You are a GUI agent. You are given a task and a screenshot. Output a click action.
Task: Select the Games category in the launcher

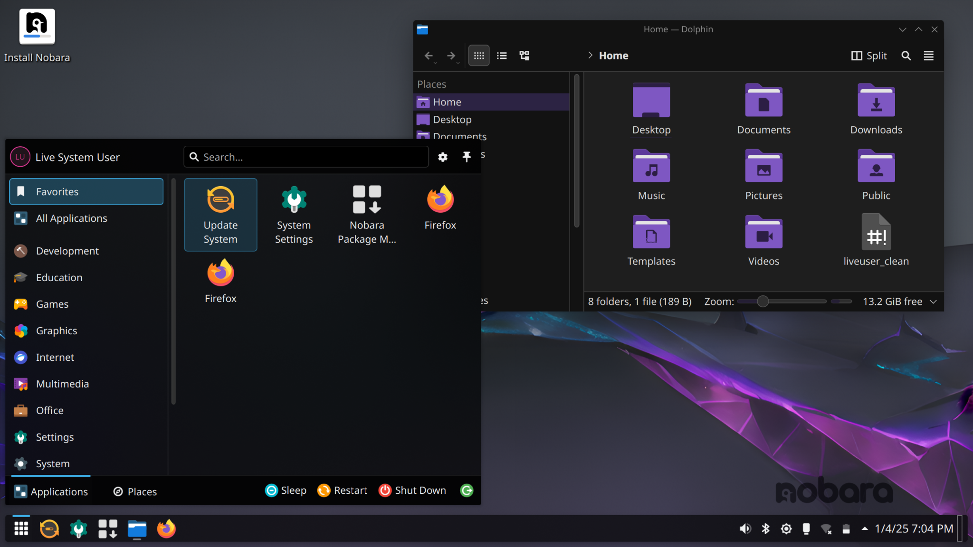point(52,304)
